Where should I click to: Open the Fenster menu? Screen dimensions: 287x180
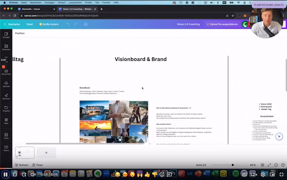106,2
